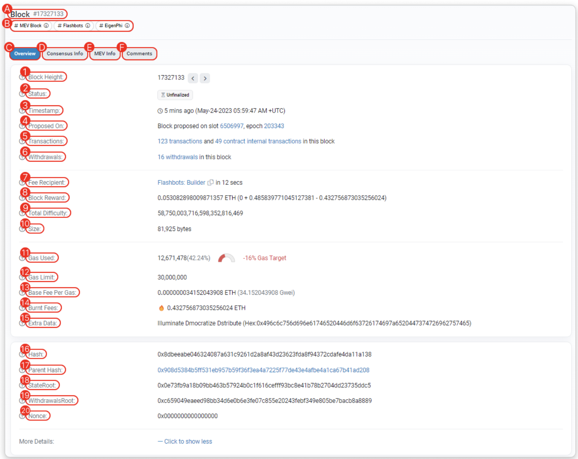Go to previous block with left chevron

(x=193, y=78)
